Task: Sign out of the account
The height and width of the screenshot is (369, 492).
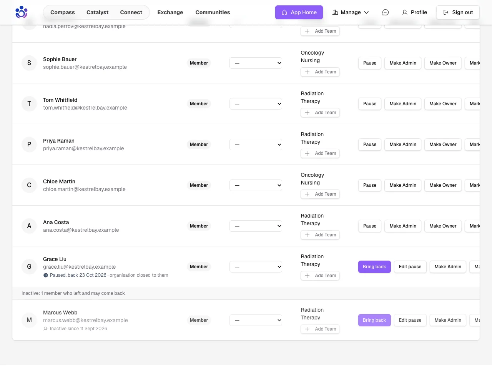Action: [458, 12]
